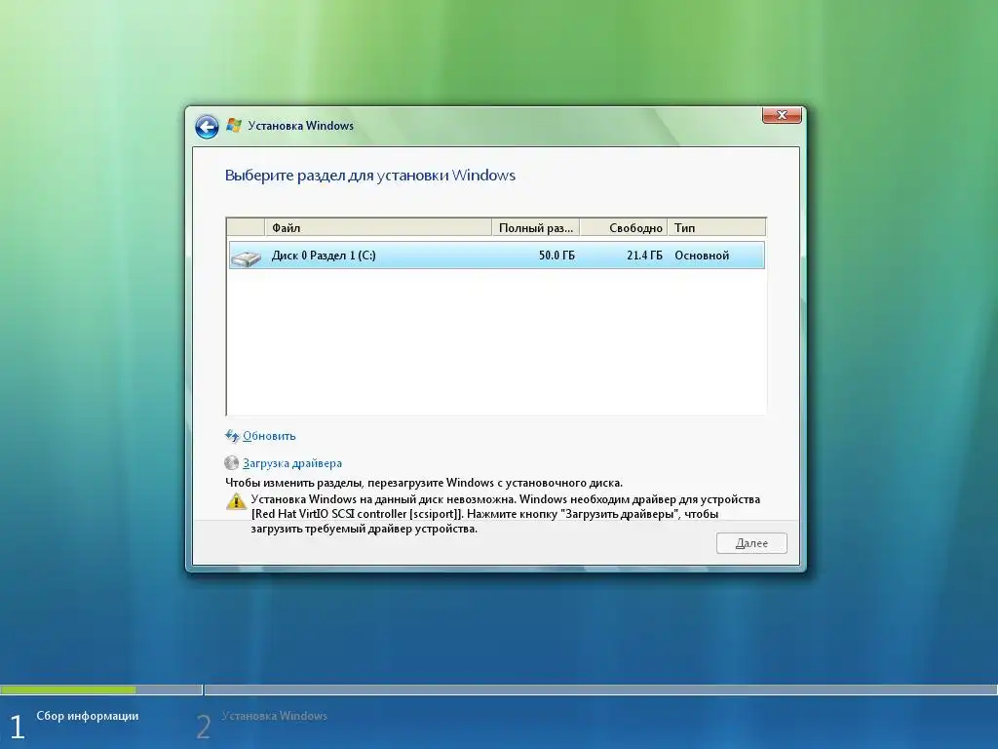Click the Red Hat VirtIO SCSI warning message
This screenshot has width=998, height=749.
(506, 514)
